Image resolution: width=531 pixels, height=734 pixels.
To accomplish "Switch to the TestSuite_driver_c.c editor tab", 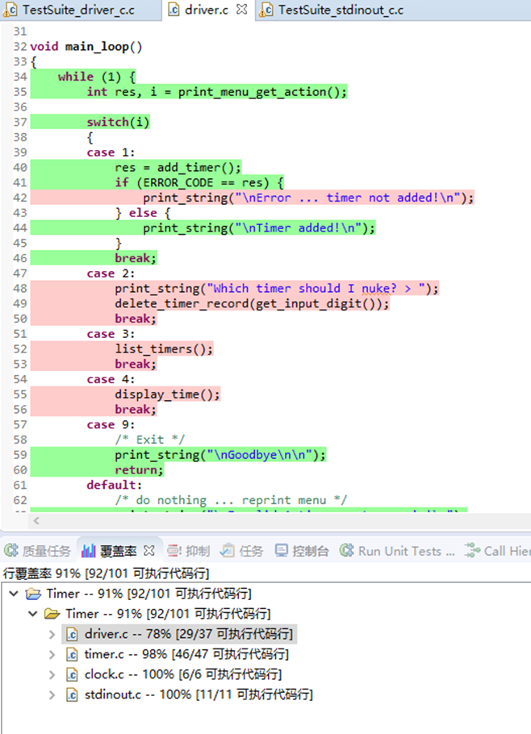I will point(77,10).
